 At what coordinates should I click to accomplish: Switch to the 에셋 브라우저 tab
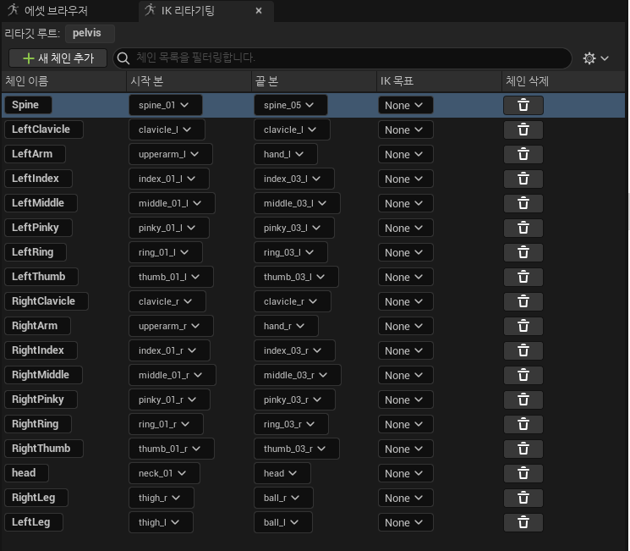[x=48, y=10]
